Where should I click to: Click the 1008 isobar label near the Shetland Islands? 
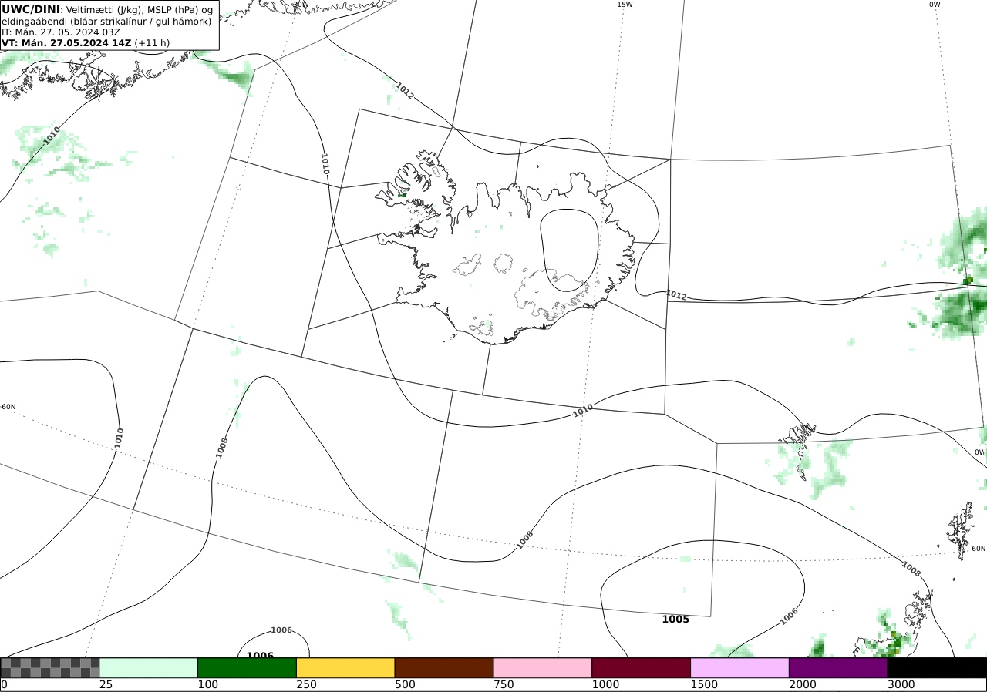point(911,569)
